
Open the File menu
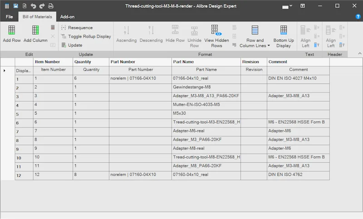point(9,17)
